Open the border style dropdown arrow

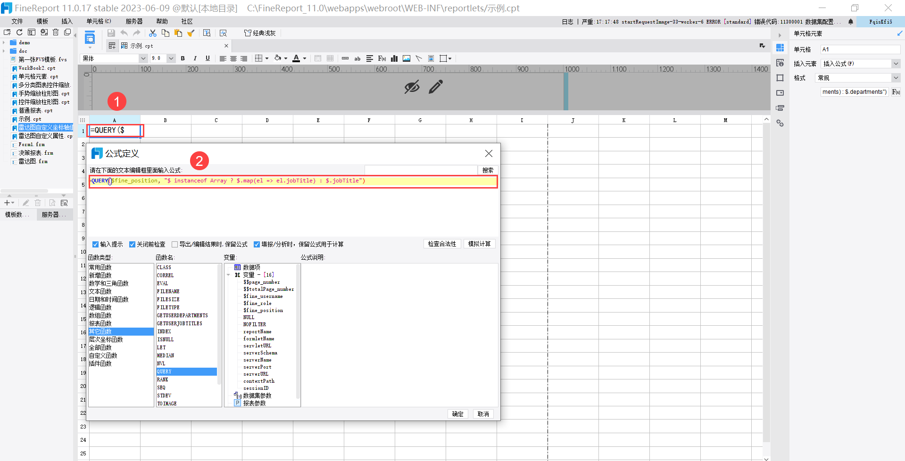click(x=267, y=58)
